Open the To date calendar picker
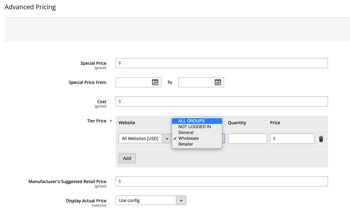The height and width of the screenshot is (214, 350). click(218, 82)
